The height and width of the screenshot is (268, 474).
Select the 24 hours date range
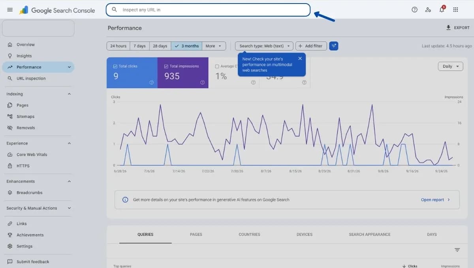pos(118,46)
